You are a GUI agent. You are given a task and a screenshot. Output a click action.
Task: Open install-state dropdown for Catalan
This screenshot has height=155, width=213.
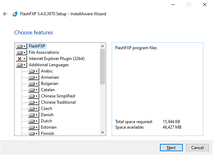click(x=37, y=90)
